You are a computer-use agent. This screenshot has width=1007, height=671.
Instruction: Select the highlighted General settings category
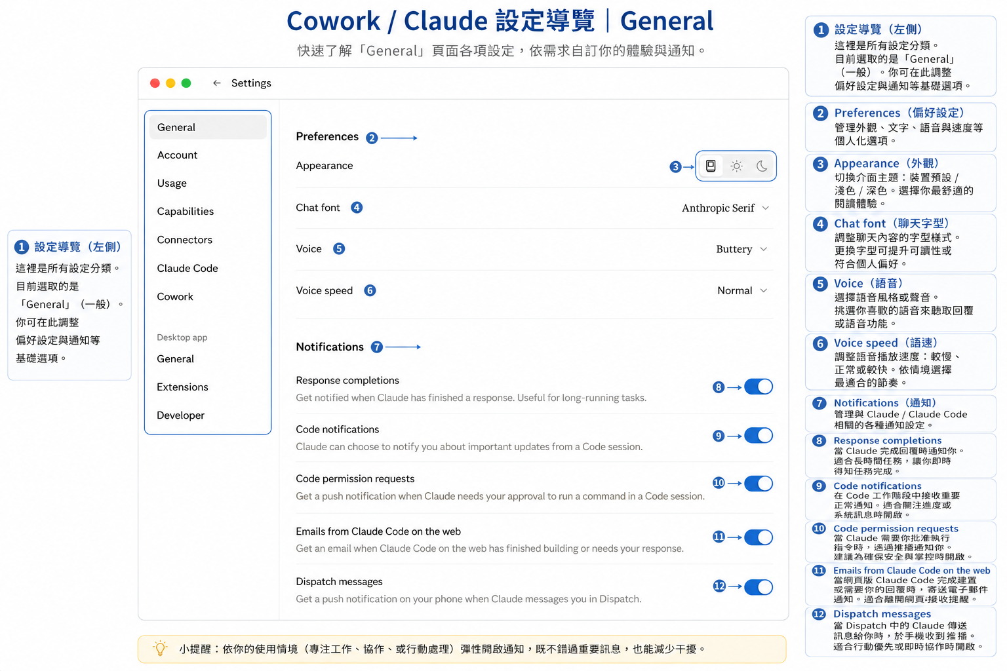click(208, 127)
